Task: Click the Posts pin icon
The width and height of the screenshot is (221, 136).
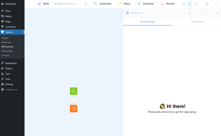Action: 2,11
